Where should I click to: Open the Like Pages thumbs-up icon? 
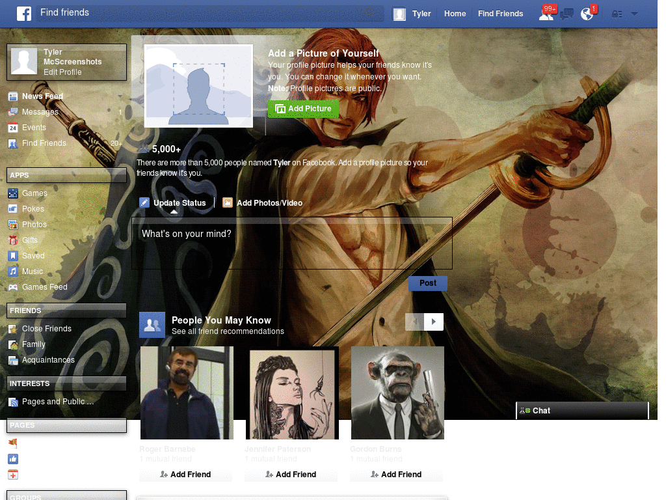click(13, 459)
